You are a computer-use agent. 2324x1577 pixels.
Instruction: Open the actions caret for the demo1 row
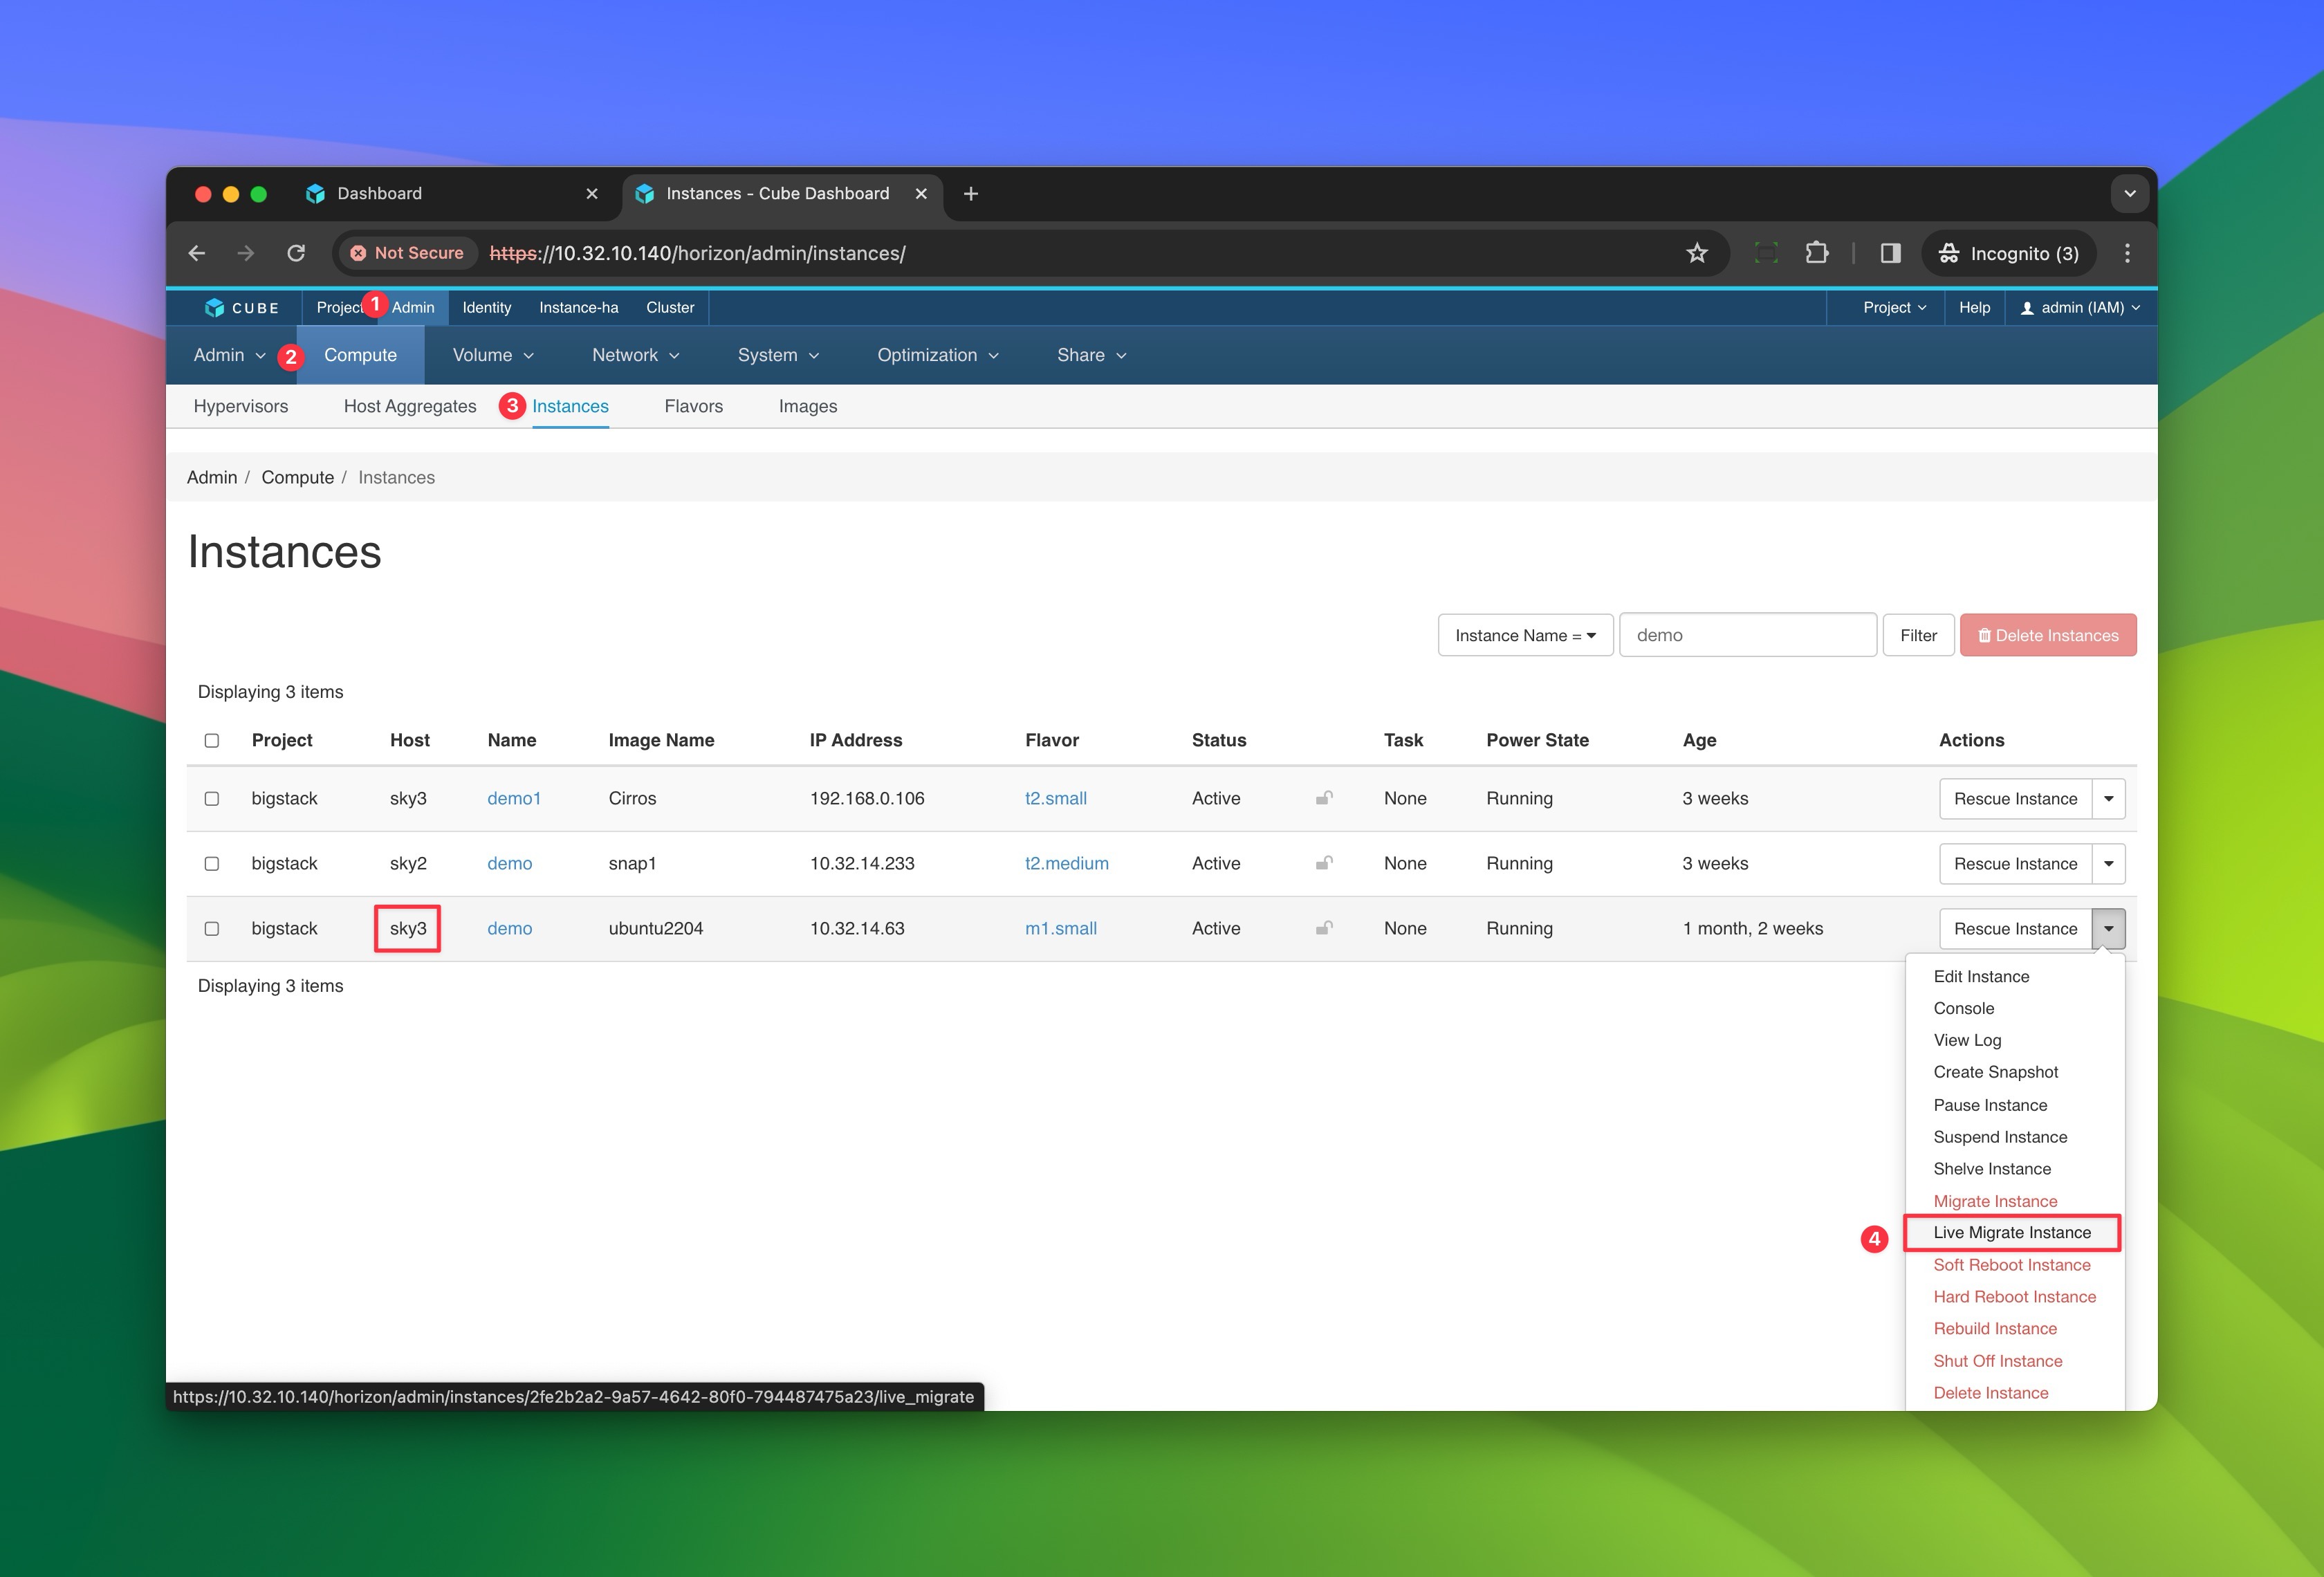pos(2108,799)
